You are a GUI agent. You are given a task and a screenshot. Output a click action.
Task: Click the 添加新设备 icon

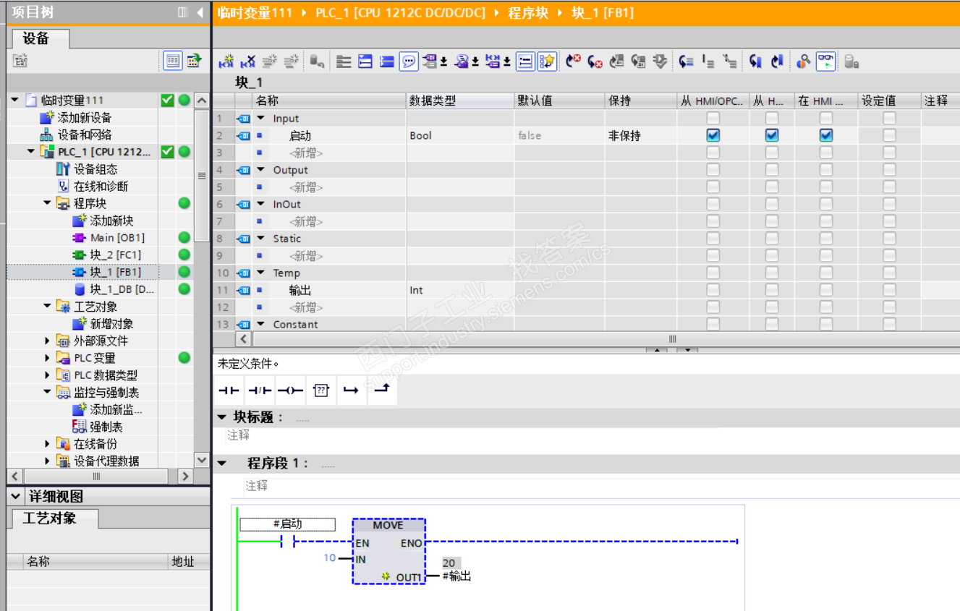tap(47, 117)
